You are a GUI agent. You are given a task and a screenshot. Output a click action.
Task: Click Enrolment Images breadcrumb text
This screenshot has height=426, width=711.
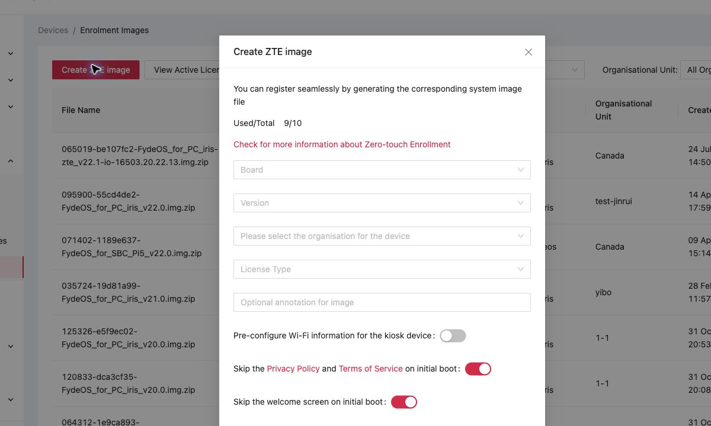pyautogui.click(x=114, y=30)
